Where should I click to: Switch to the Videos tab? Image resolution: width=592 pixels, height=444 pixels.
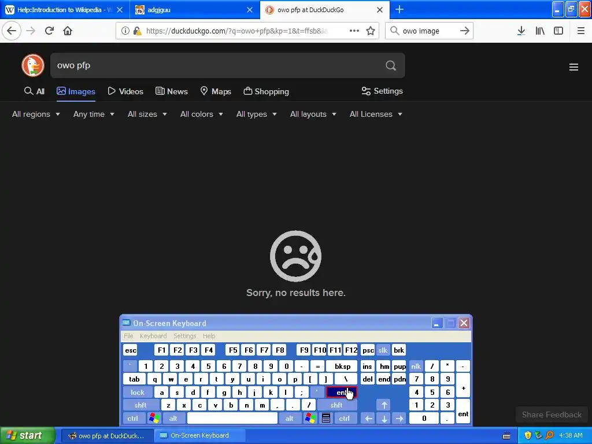click(x=125, y=91)
